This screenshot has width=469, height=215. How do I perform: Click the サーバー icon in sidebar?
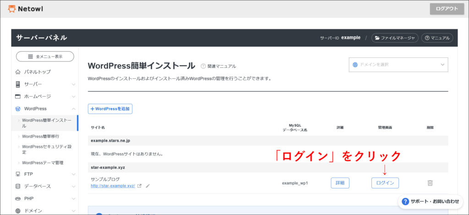(x=18, y=84)
